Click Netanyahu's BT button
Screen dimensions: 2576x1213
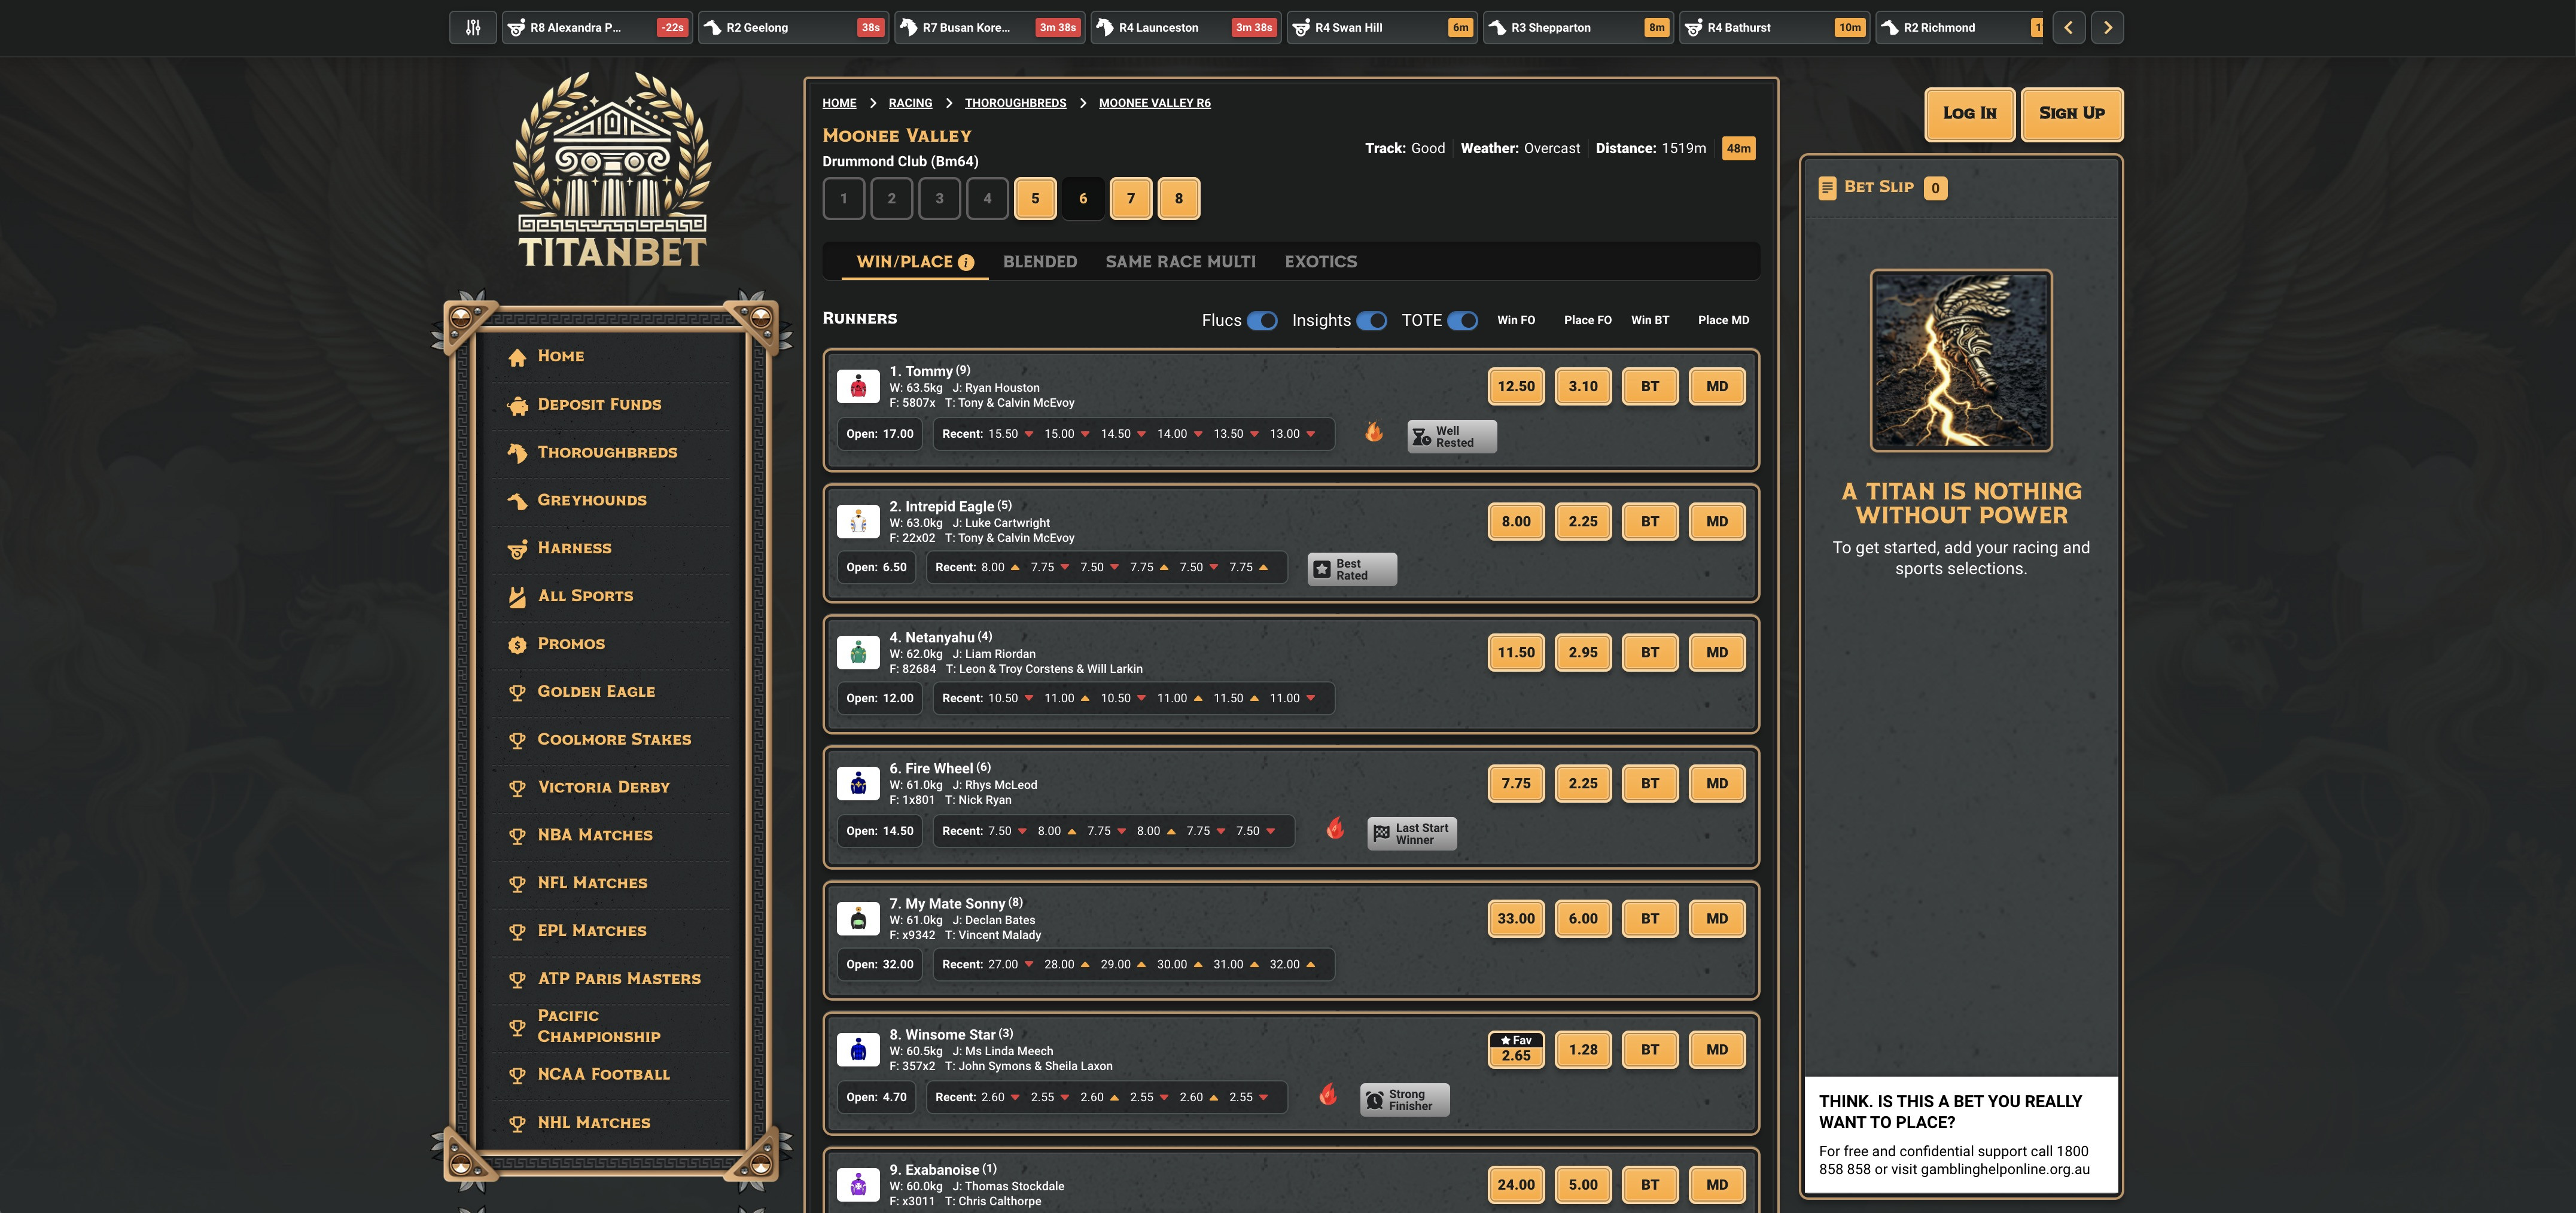(x=1650, y=652)
